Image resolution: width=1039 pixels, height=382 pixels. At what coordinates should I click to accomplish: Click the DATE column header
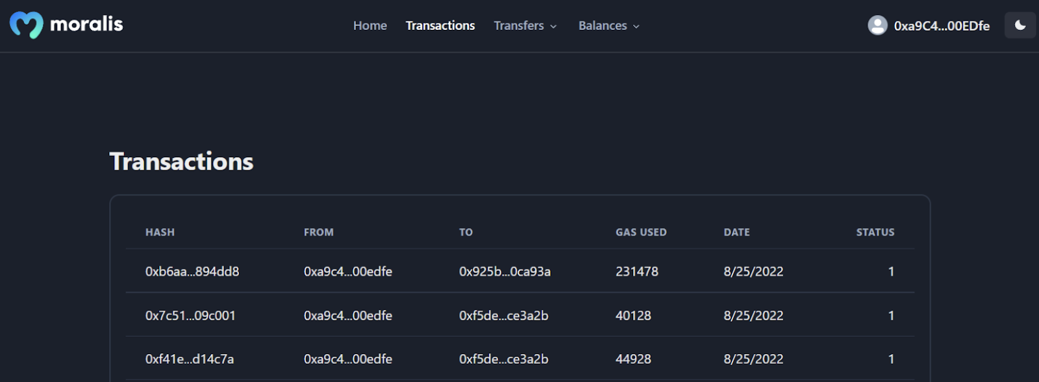coord(736,232)
